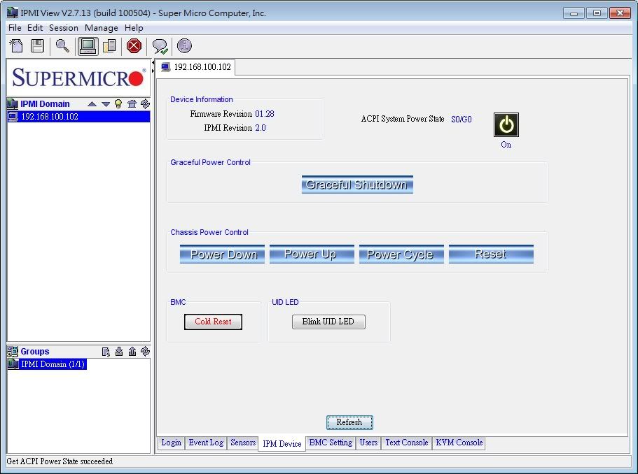638x474 pixels.
Task: Click up arrow in IPMI Domain header
Action: click(x=92, y=104)
